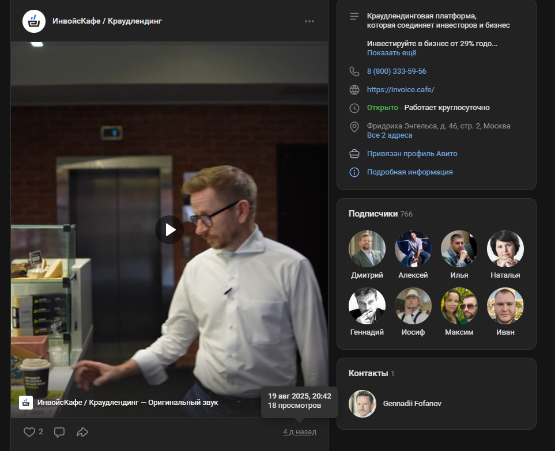The image size is (555, 451).
Task: Open subscriber Дмитрий's profile avatar
Action: (367, 249)
